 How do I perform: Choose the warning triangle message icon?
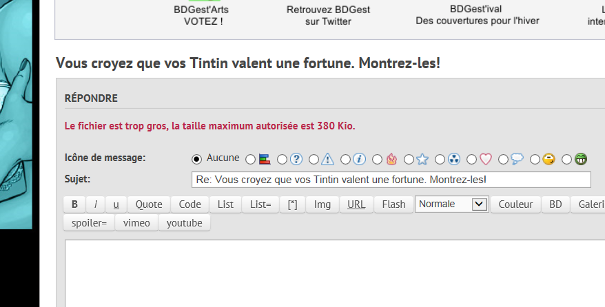[328, 160]
